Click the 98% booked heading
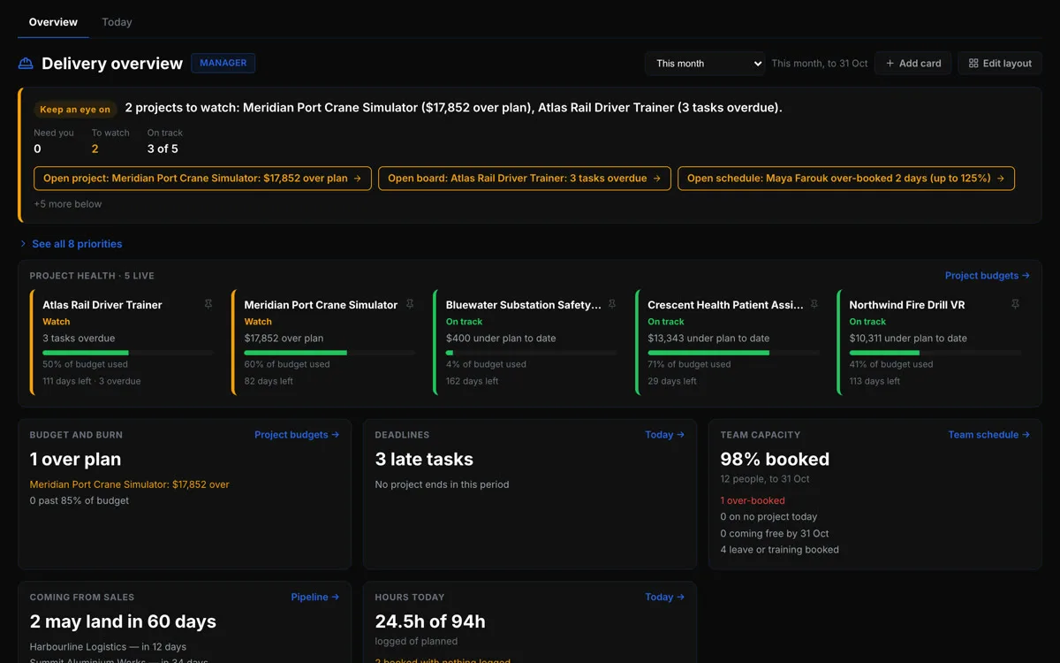The image size is (1060, 663). pos(775,460)
